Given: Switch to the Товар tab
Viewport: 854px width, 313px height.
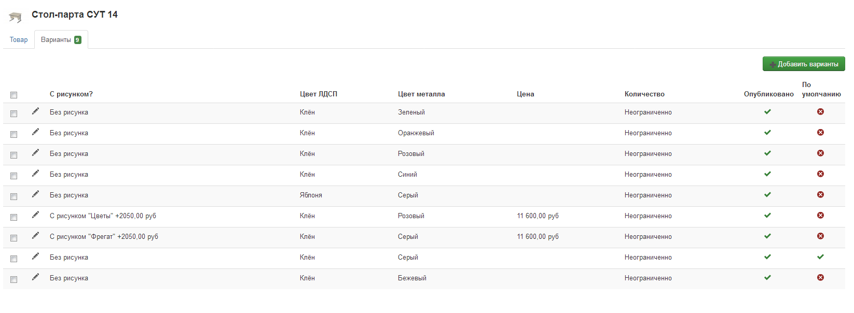Looking at the screenshot, I should pos(19,40).
